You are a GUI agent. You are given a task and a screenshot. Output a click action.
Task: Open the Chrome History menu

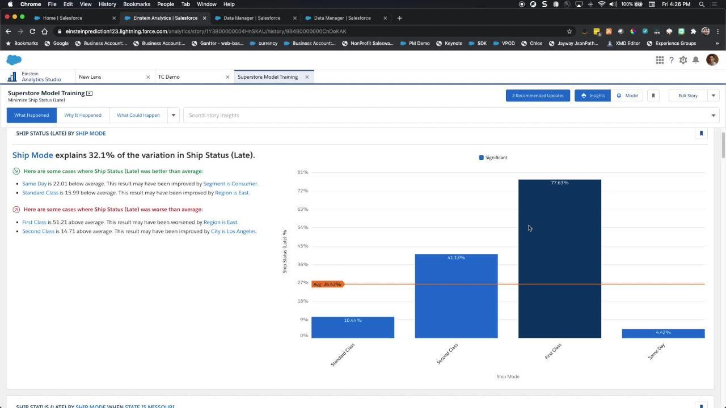(x=107, y=4)
